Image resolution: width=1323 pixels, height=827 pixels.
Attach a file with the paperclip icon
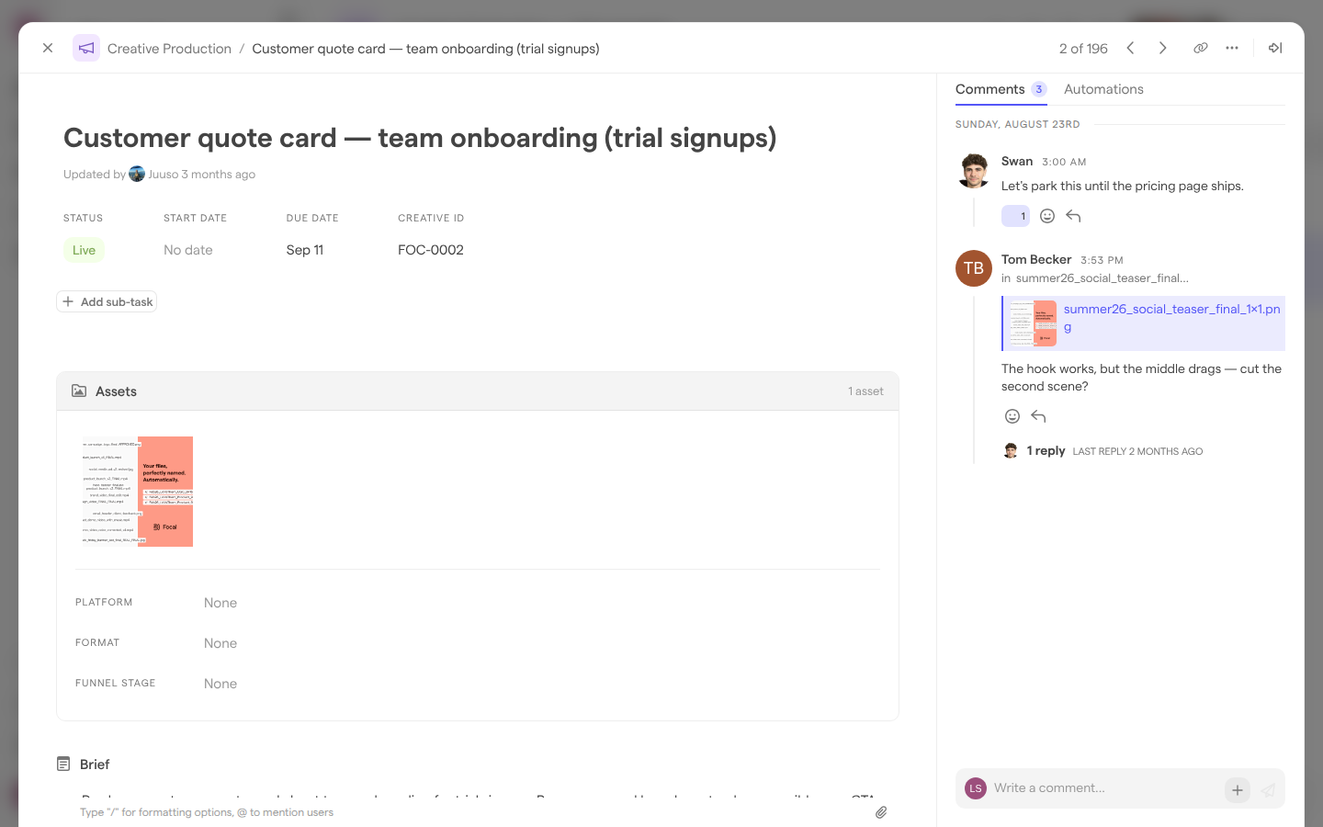881,812
